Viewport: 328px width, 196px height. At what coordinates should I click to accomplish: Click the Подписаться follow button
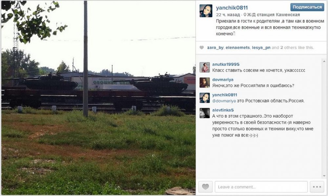pos(307,7)
